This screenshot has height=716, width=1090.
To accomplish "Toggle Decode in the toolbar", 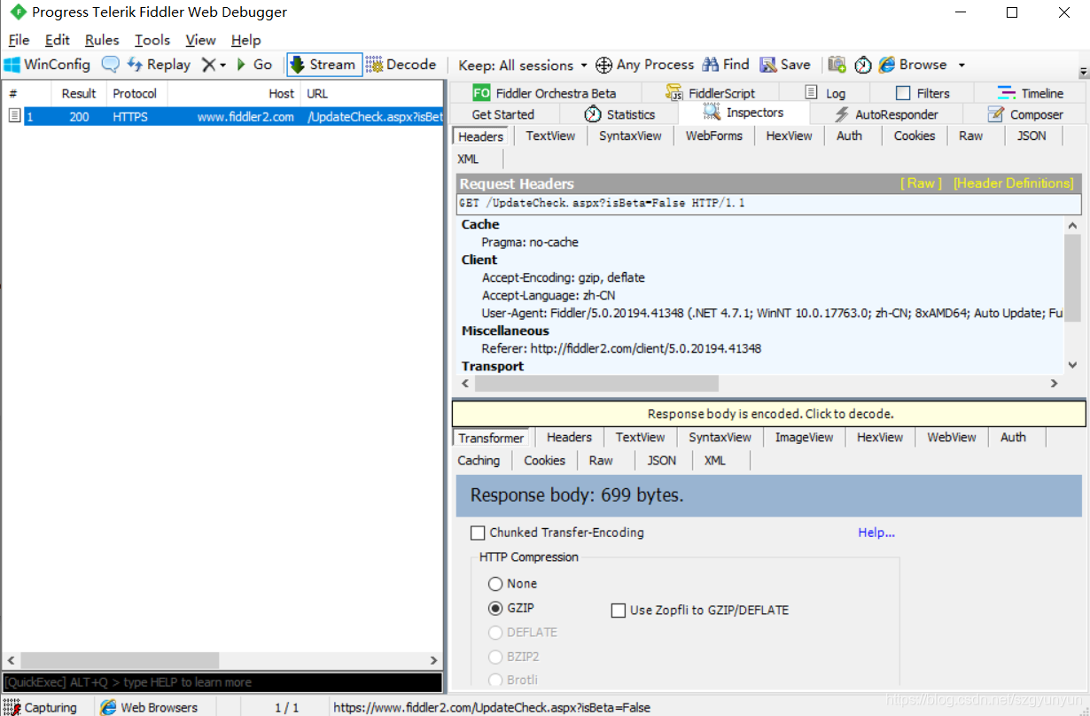I will point(401,65).
